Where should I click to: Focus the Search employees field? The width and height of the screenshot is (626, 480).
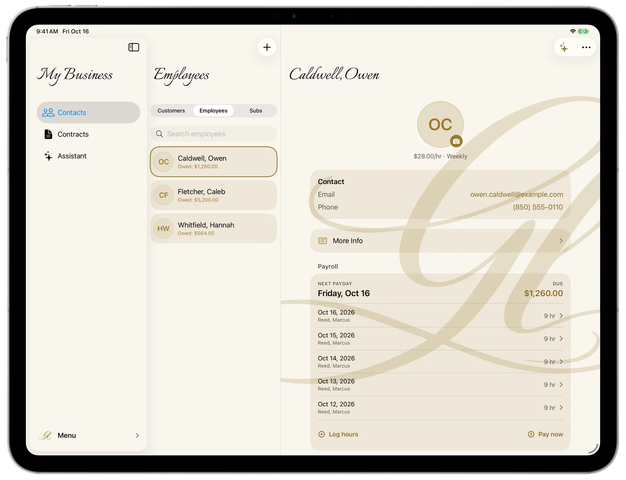[214, 134]
